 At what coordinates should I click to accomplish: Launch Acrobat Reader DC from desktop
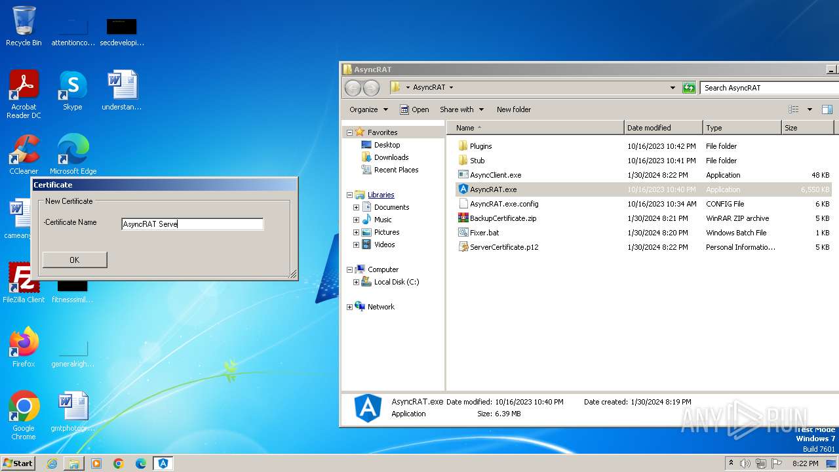[x=24, y=94]
